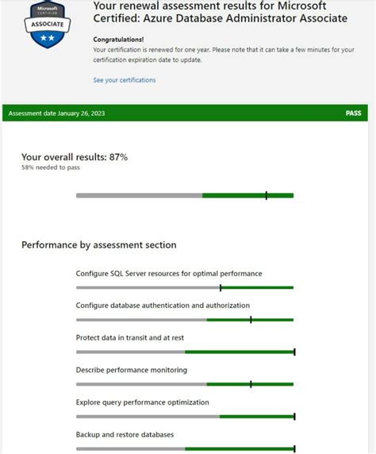
Task: Click the database authentication and authorization bar
Action: [x=185, y=320]
